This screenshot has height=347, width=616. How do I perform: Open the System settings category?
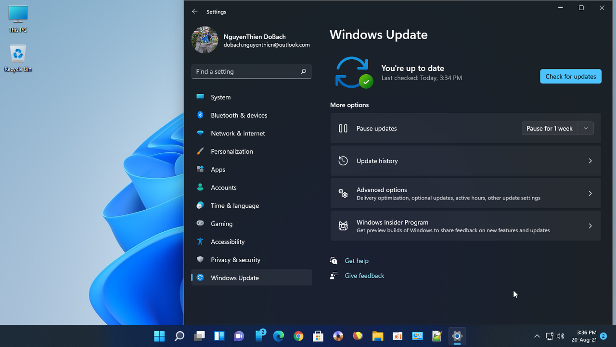(x=251, y=97)
